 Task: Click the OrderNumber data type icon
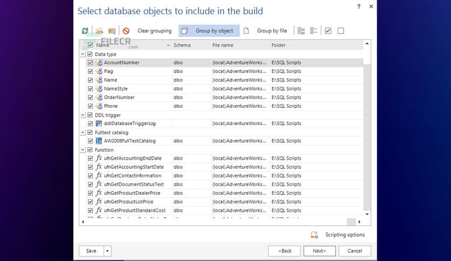click(99, 97)
